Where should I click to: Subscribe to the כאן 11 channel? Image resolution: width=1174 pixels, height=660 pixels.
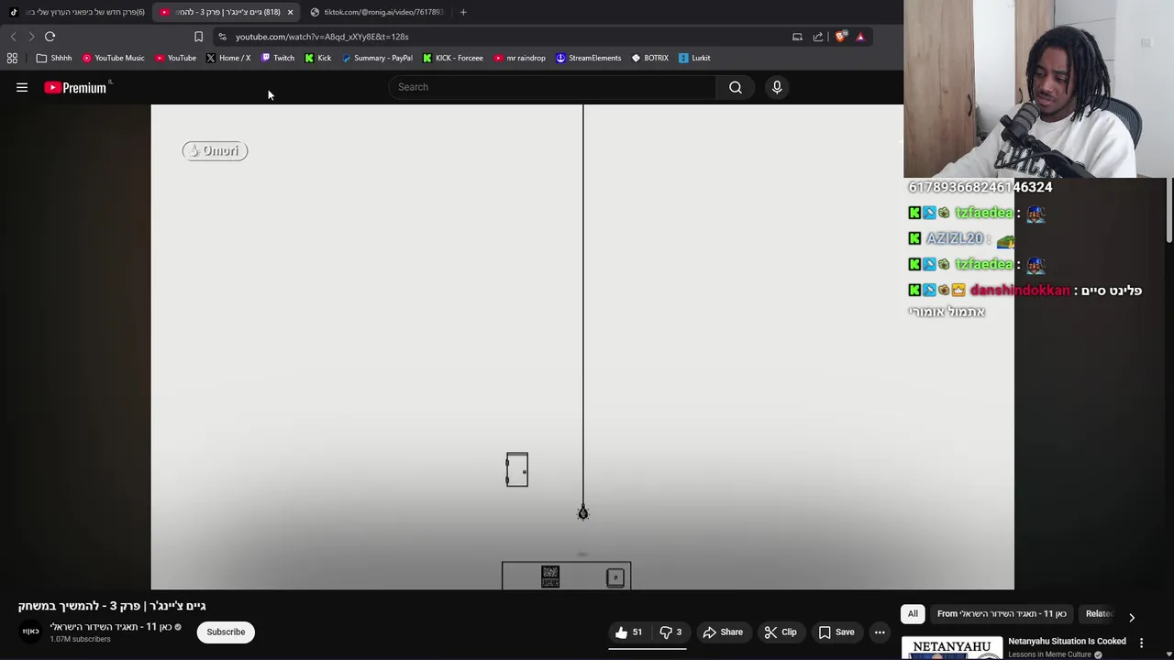tap(226, 632)
